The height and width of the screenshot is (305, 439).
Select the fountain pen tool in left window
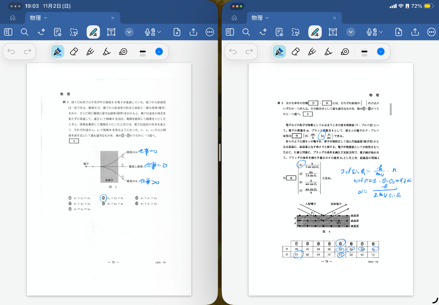57,52
